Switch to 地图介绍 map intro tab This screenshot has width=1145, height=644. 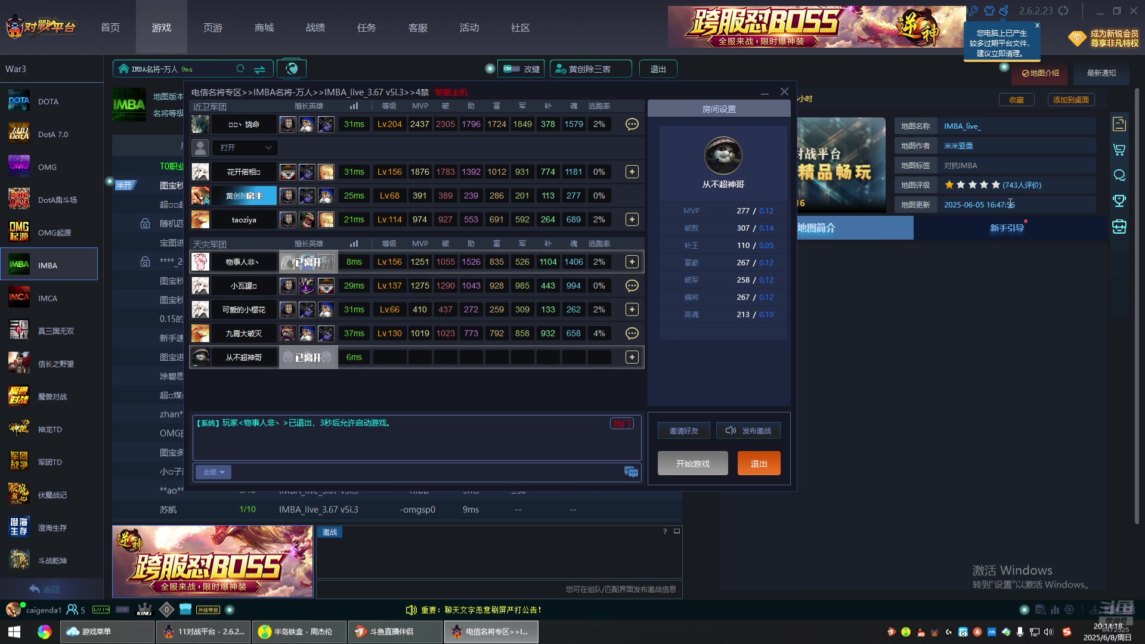1041,73
